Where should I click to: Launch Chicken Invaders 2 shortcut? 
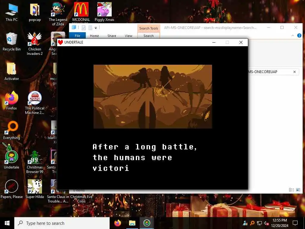click(35, 44)
